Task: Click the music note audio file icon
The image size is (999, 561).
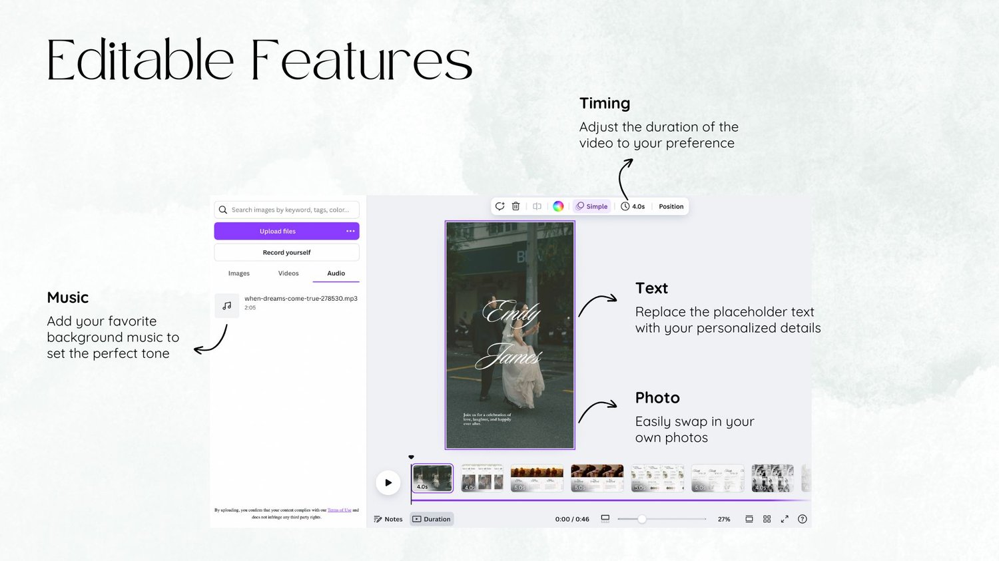Action: [226, 305]
